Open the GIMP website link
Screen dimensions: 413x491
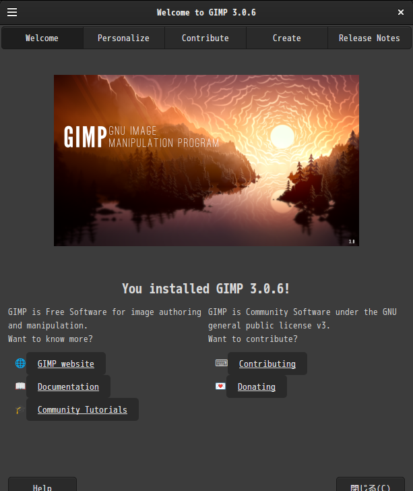click(66, 364)
